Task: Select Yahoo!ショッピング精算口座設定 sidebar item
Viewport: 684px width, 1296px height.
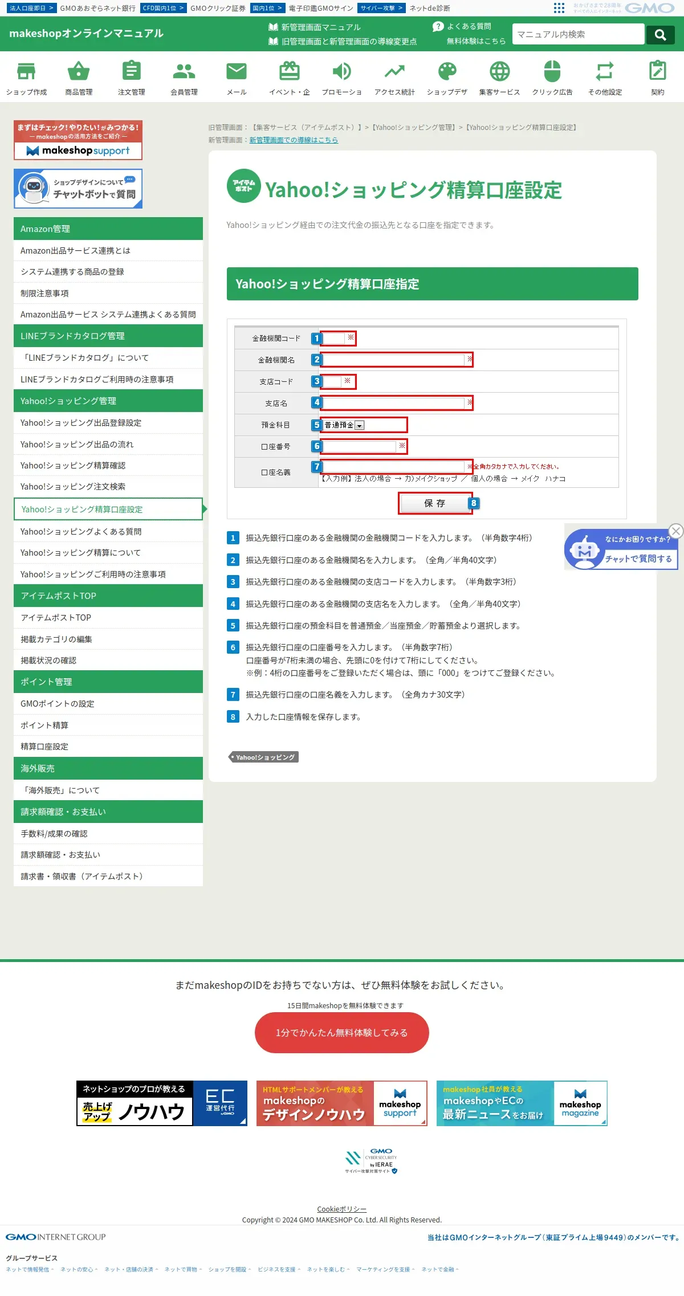Action: click(108, 510)
